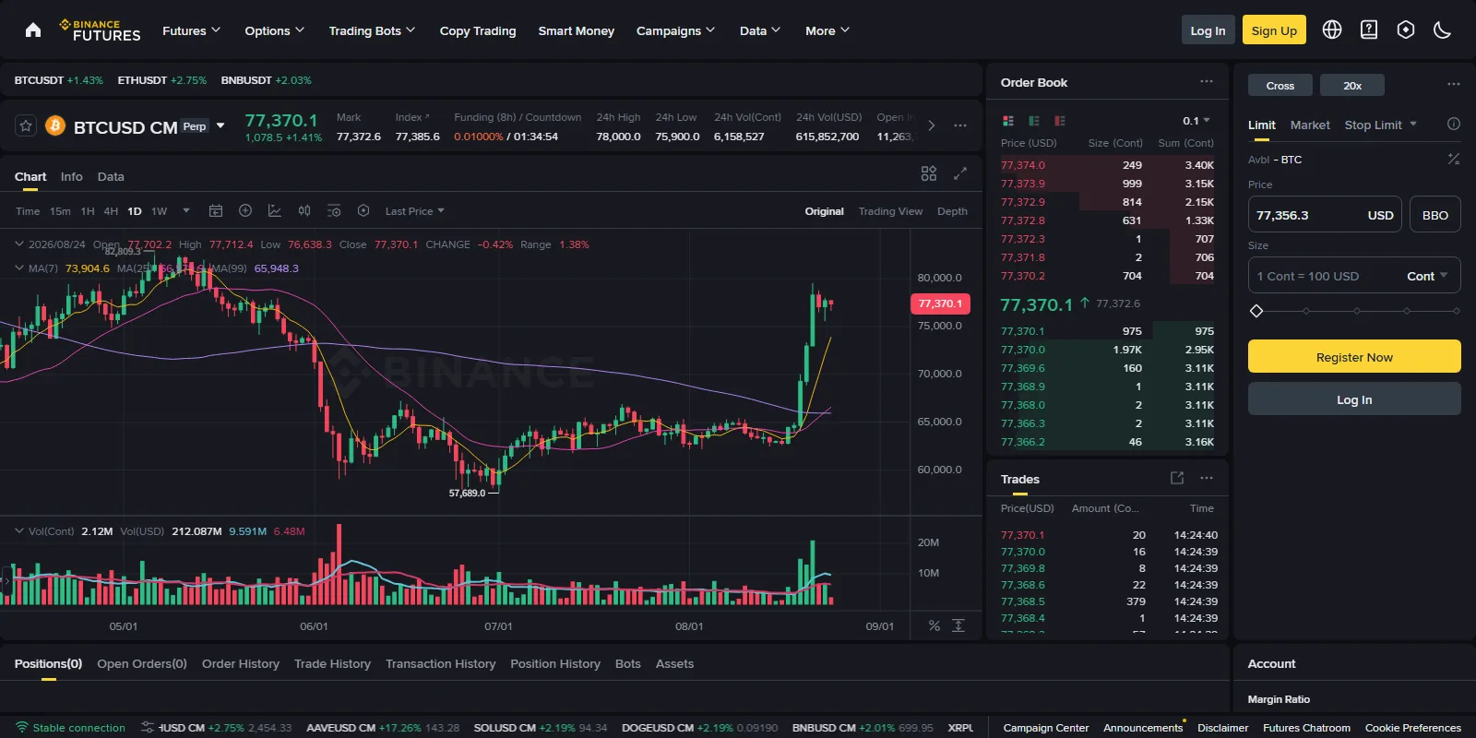Click the yellow Register Now button

(x=1354, y=356)
